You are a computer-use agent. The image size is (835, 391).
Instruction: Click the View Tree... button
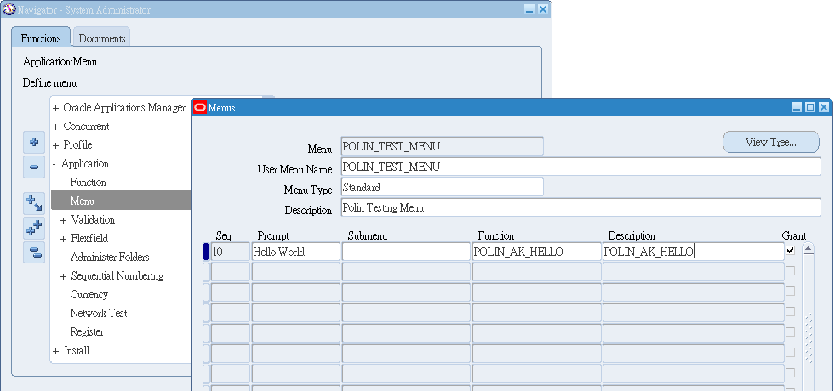(770, 142)
